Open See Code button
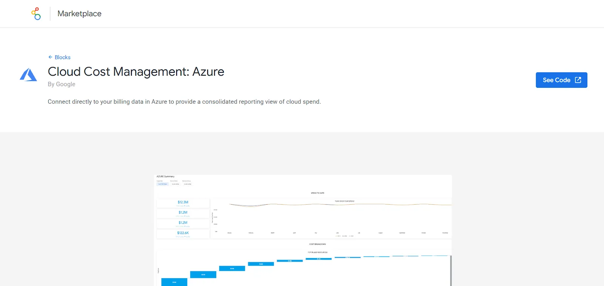604x286 pixels. [x=561, y=80]
